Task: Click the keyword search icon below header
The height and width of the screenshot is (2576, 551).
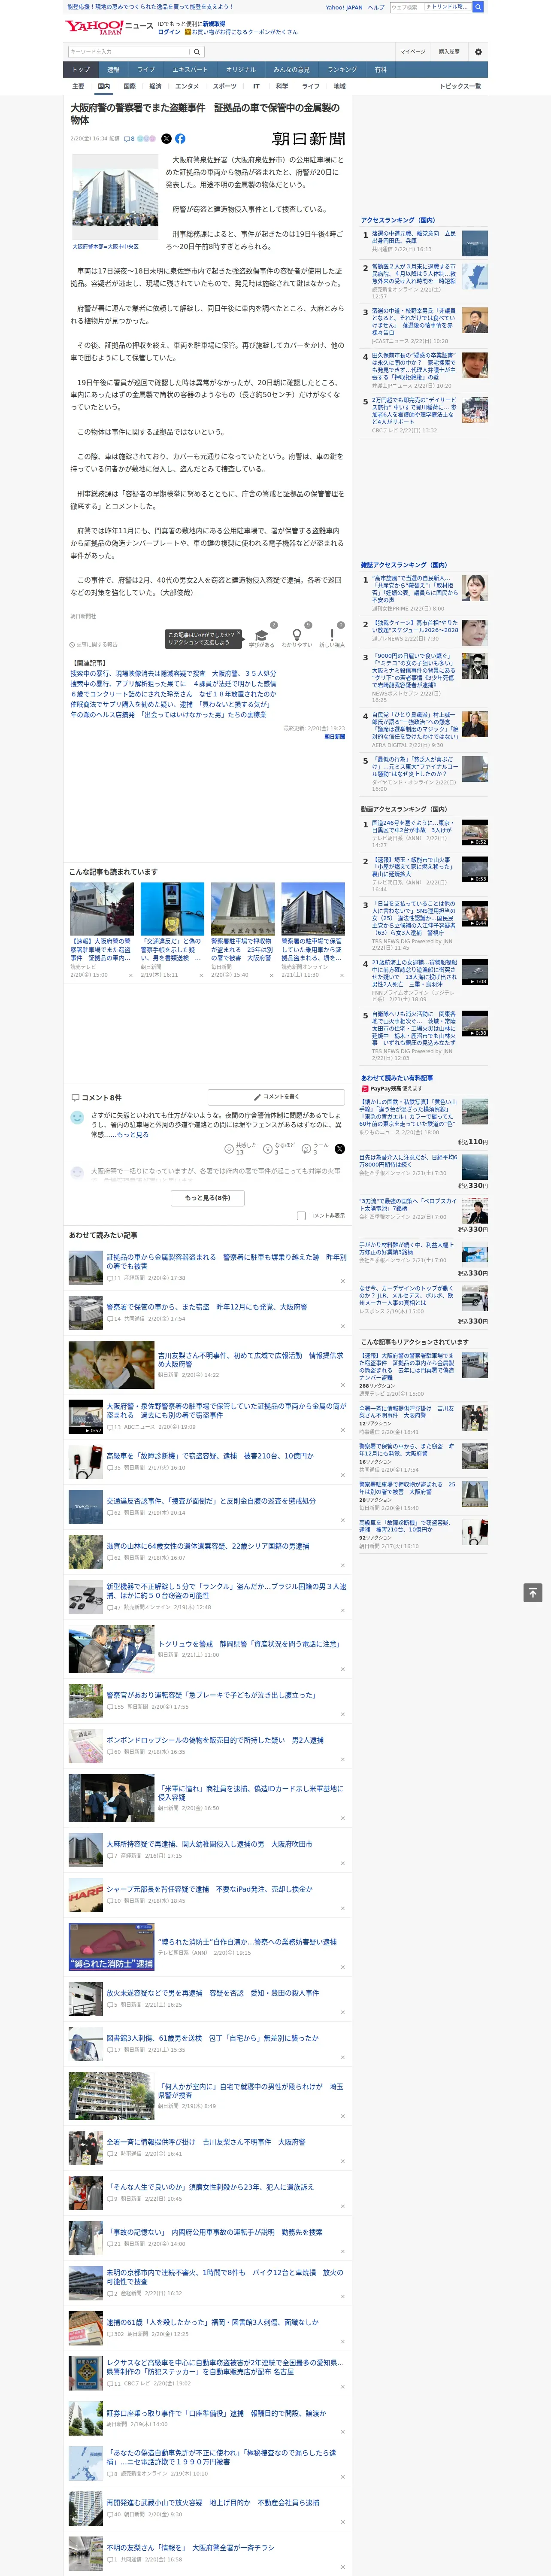Action: 197,52
